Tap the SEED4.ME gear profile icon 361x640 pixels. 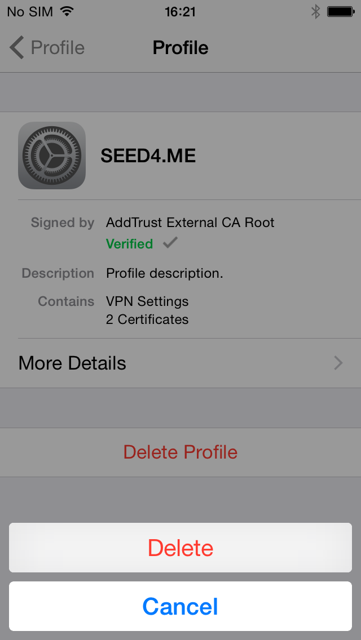52,155
